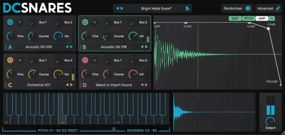Load previous sample for layer A

click(67, 47)
